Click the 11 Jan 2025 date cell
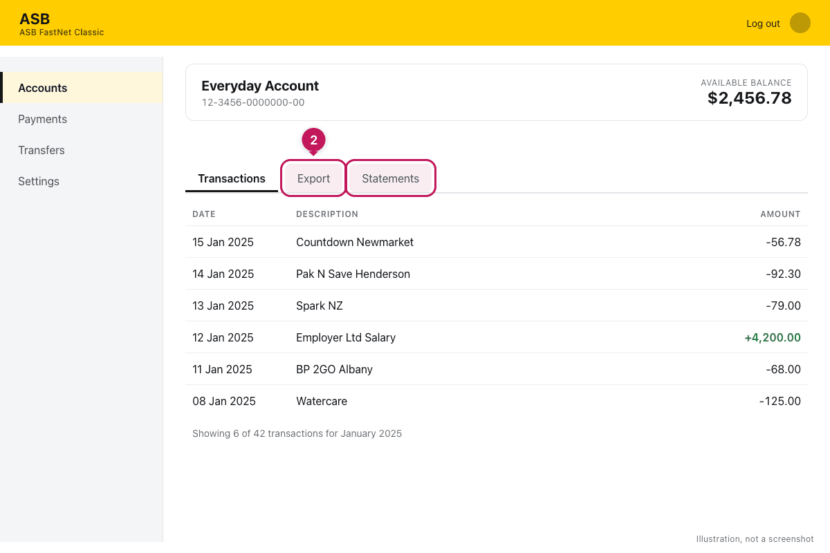Image resolution: width=830 pixels, height=553 pixels. pyautogui.click(x=222, y=369)
